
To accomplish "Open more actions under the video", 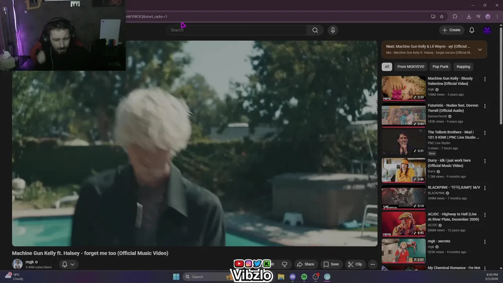I will (x=373, y=264).
